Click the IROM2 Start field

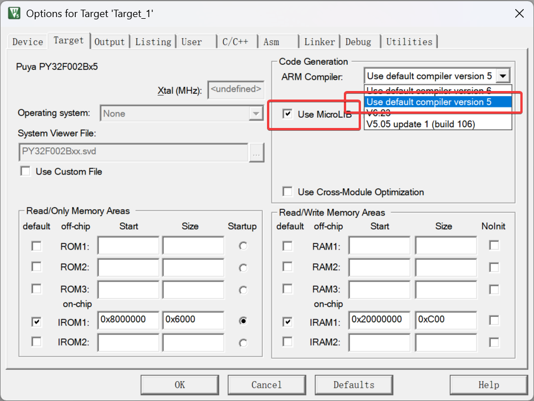point(129,342)
